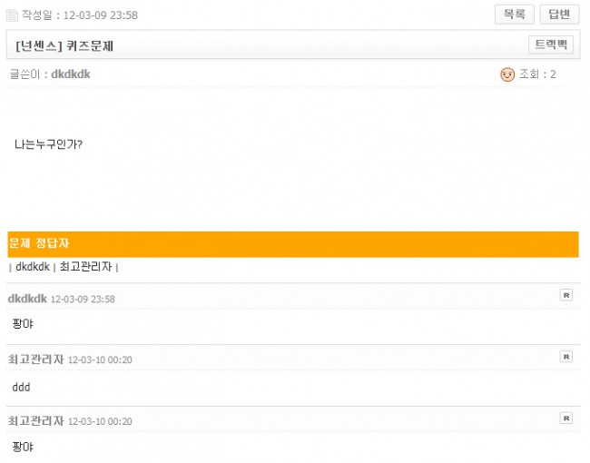The height and width of the screenshot is (463, 590).
Task: Click the 조회 : 2 view count
Action: pyautogui.click(x=537, y=74)
